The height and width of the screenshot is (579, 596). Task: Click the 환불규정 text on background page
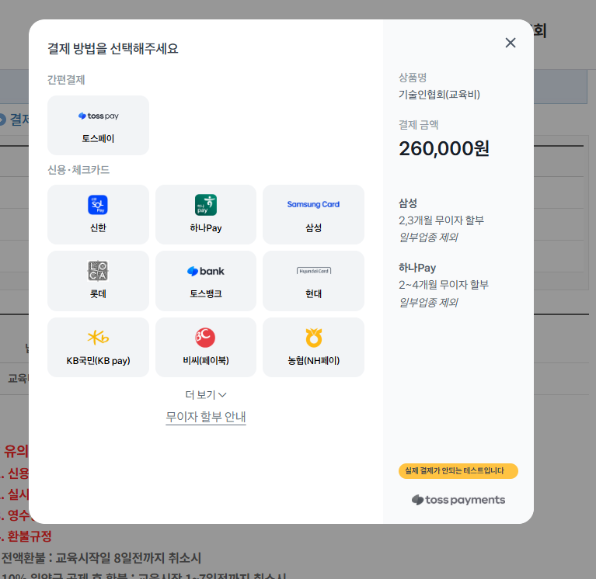pos(30,536)
